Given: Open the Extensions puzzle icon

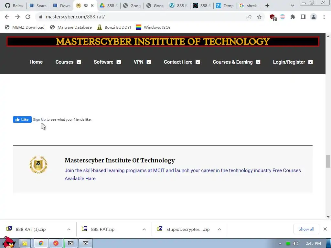Looking at the screenshot, I should [x=293, y=17].
